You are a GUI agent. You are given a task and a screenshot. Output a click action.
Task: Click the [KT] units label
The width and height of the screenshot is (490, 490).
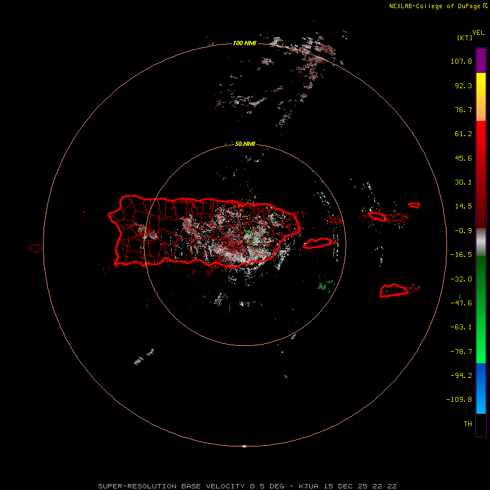tap(464, 38)
